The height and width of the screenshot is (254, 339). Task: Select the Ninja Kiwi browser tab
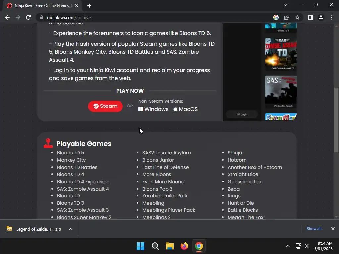click(42, 6)
